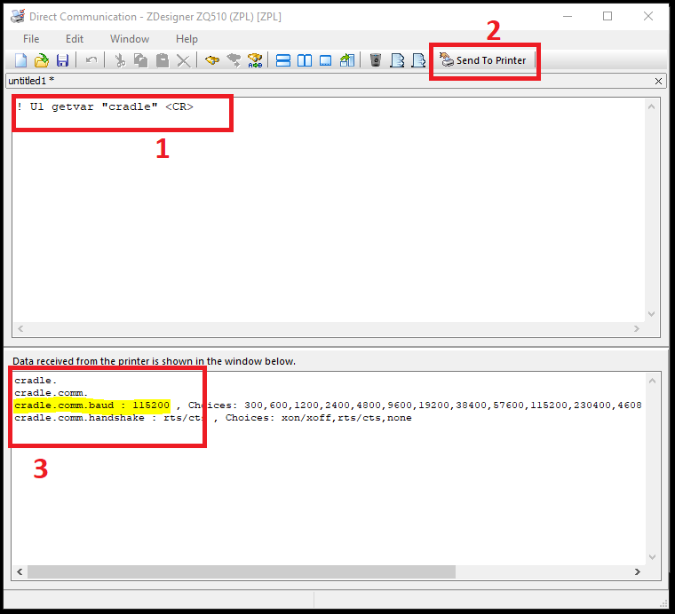Screen dimensions: 675x614
Task: Click the trash can icon in toolbar
Action: tap(376, 60)
